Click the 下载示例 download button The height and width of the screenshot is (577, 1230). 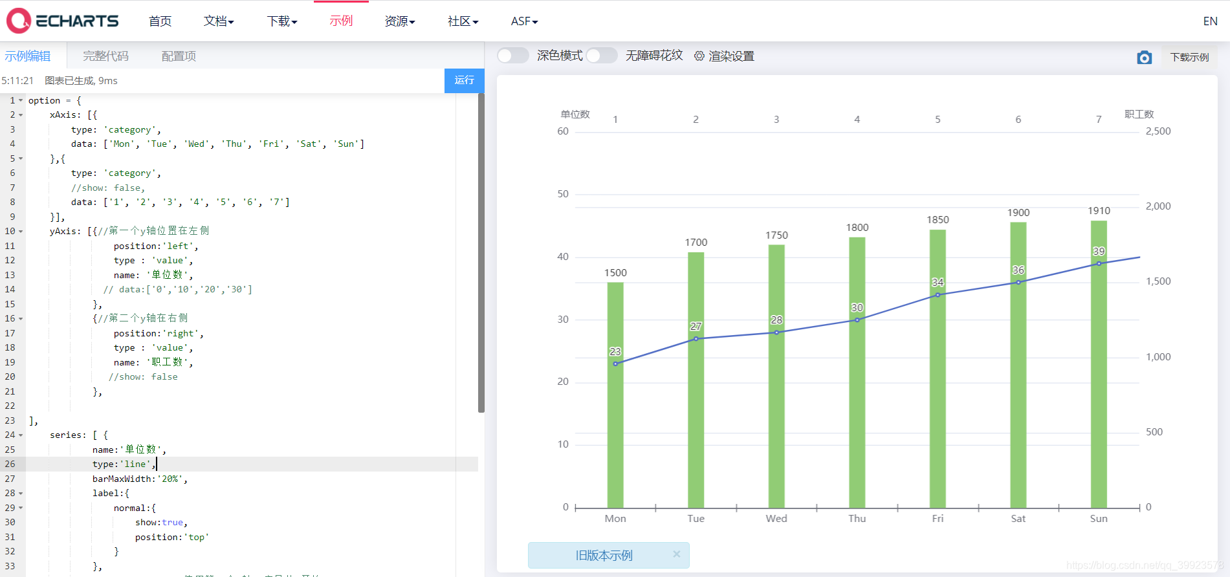tap(1189, 57)
